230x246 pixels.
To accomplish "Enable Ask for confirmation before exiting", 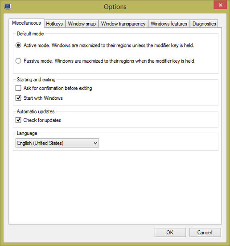I will coord(18,88).
